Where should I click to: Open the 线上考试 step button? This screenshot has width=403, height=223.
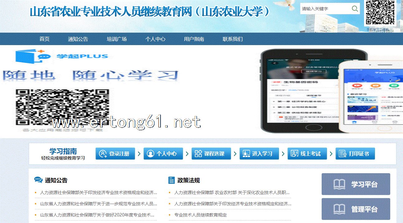(307, 154)
